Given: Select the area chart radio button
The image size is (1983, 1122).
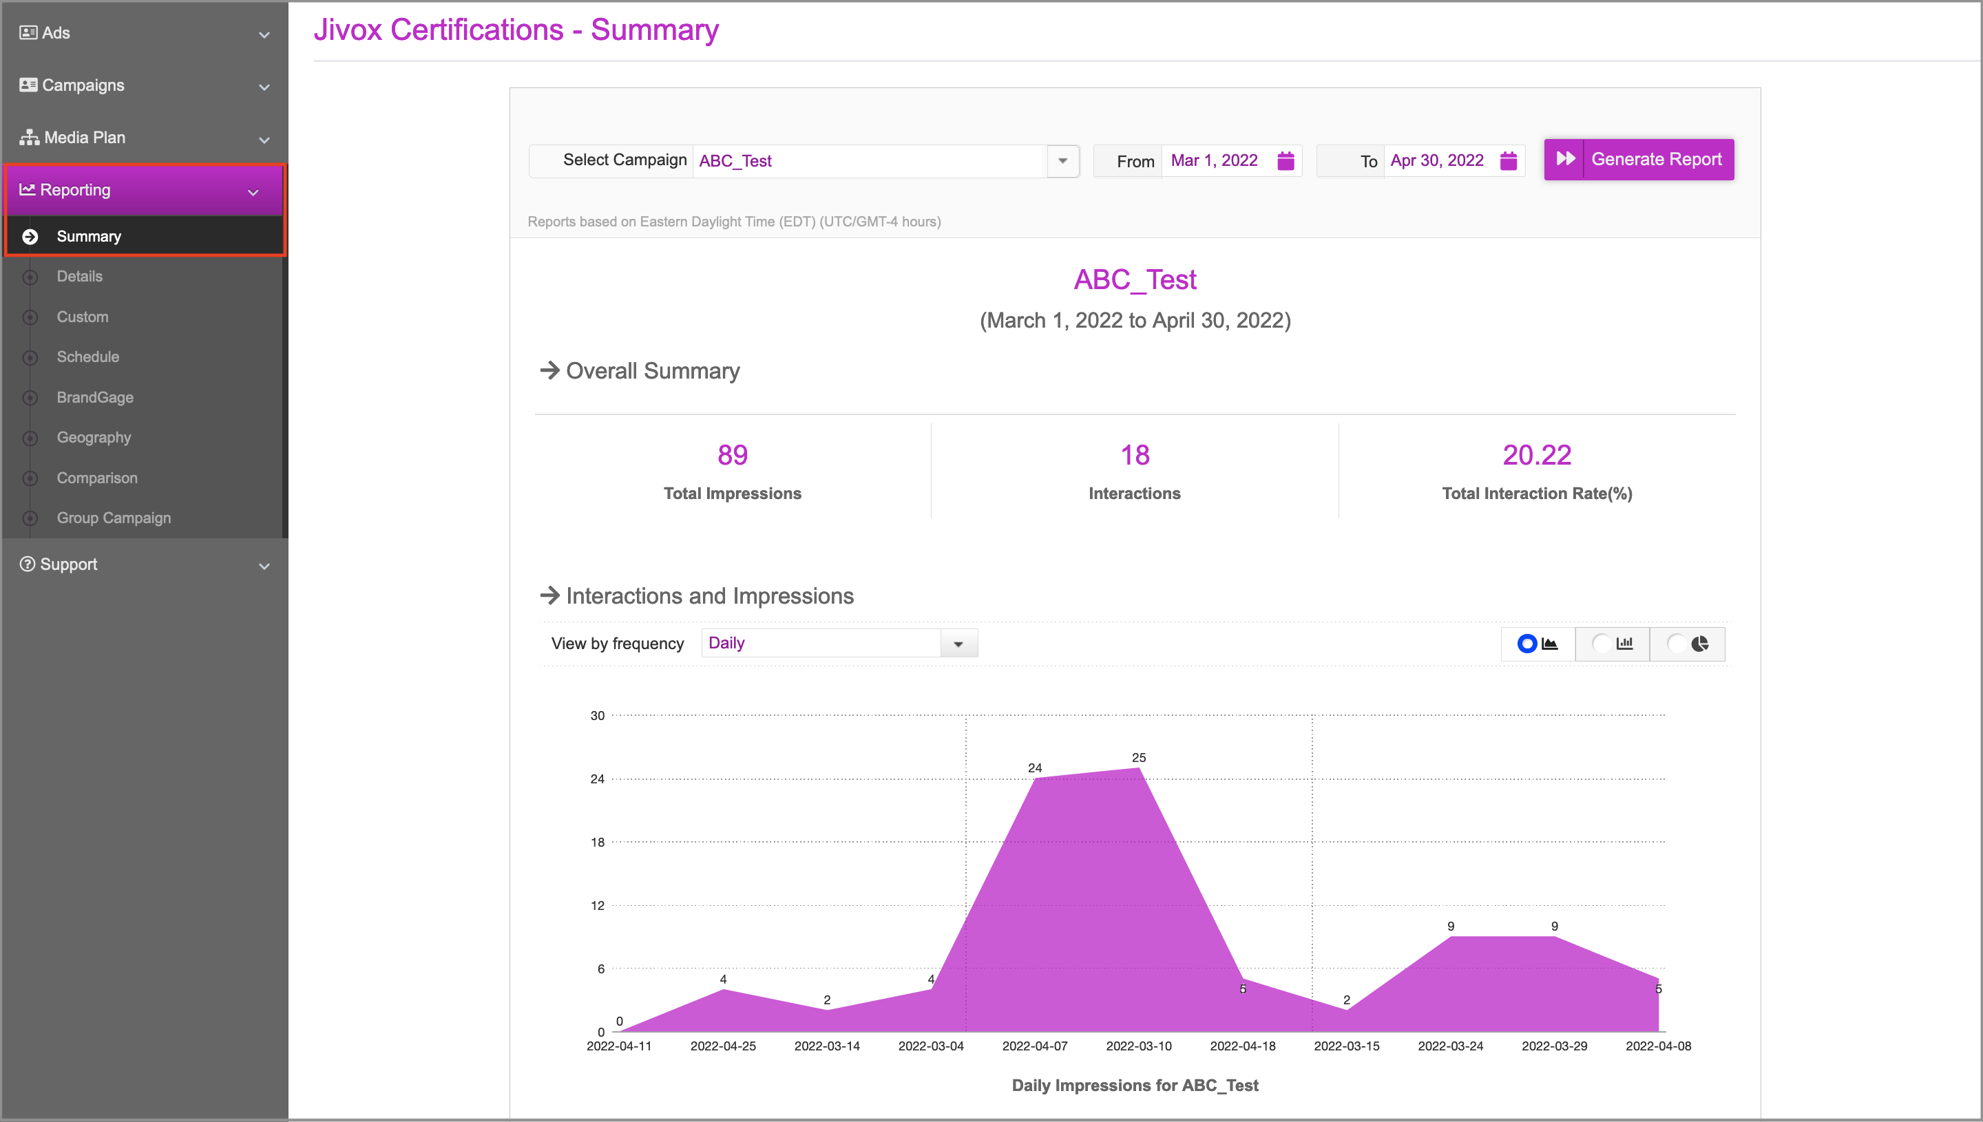Looking at the screenshot, I should [x=1526, y=644].
